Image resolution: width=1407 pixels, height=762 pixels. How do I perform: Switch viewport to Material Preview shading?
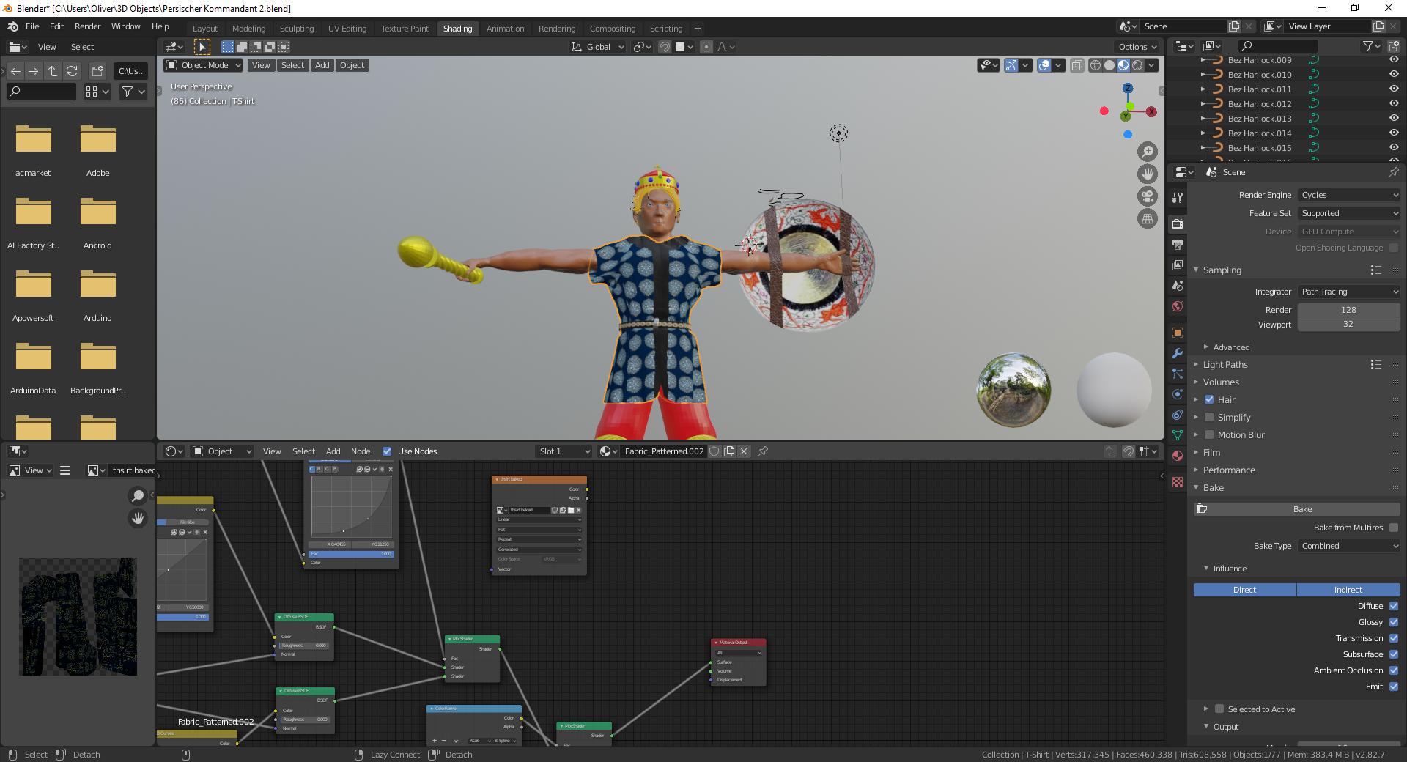point(1123,65)
